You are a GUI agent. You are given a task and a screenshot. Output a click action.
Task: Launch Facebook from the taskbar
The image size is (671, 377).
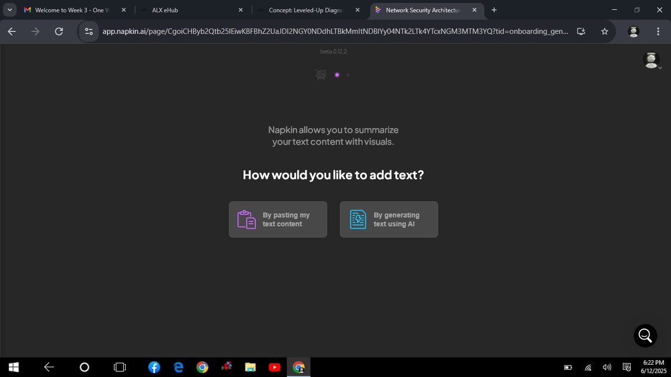click(154, 367)
